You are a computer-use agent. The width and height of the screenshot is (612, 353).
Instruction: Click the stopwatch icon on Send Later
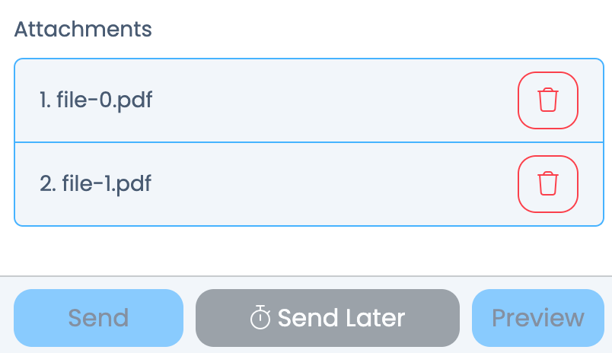[260, 317]
